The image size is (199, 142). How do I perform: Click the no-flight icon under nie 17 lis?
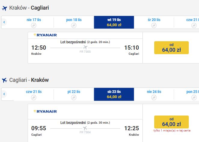[34, 25]
